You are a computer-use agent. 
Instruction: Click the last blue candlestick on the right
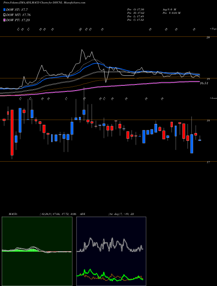pyautogui.click(x=200, y=140)
